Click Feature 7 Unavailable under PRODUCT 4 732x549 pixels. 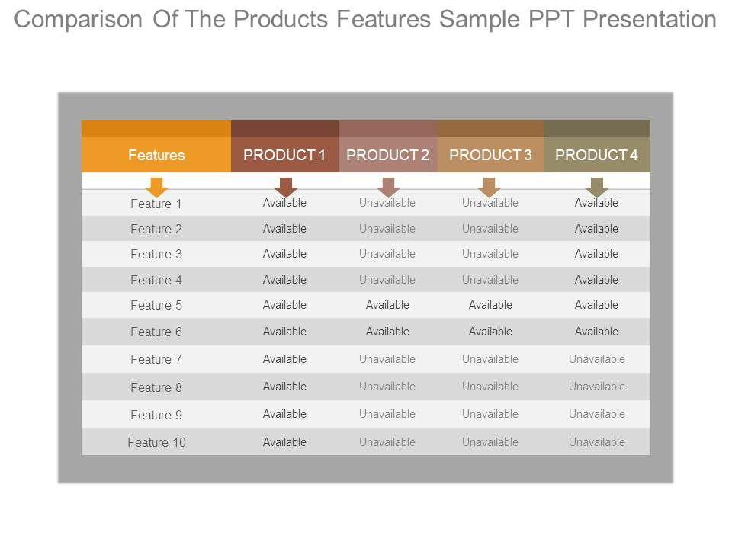597,359
